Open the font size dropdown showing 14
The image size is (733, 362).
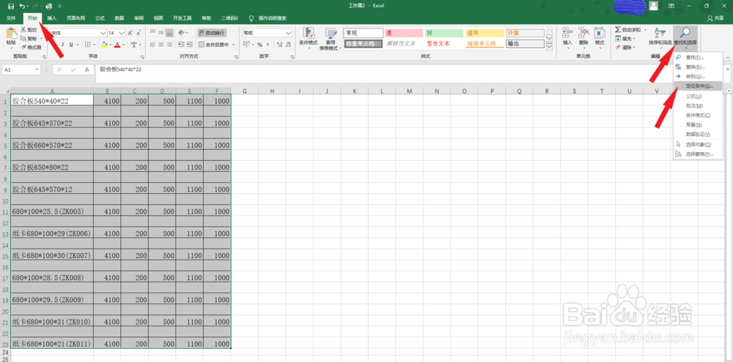click(122, 33)
